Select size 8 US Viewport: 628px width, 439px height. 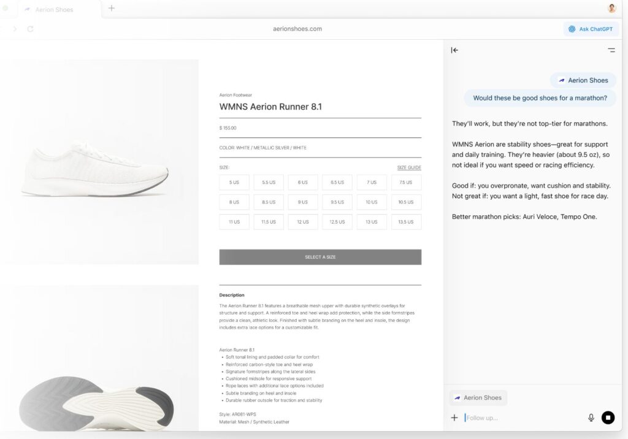(234, 202)
